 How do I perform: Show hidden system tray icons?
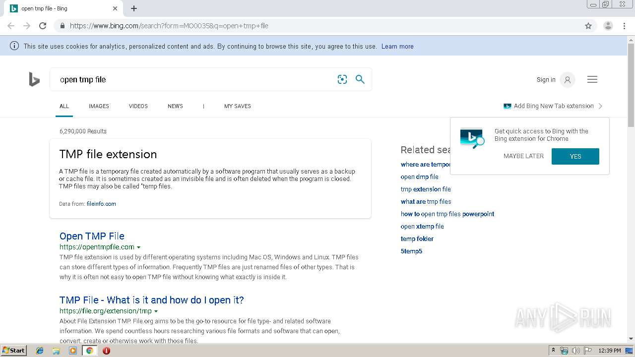(553, 351)
